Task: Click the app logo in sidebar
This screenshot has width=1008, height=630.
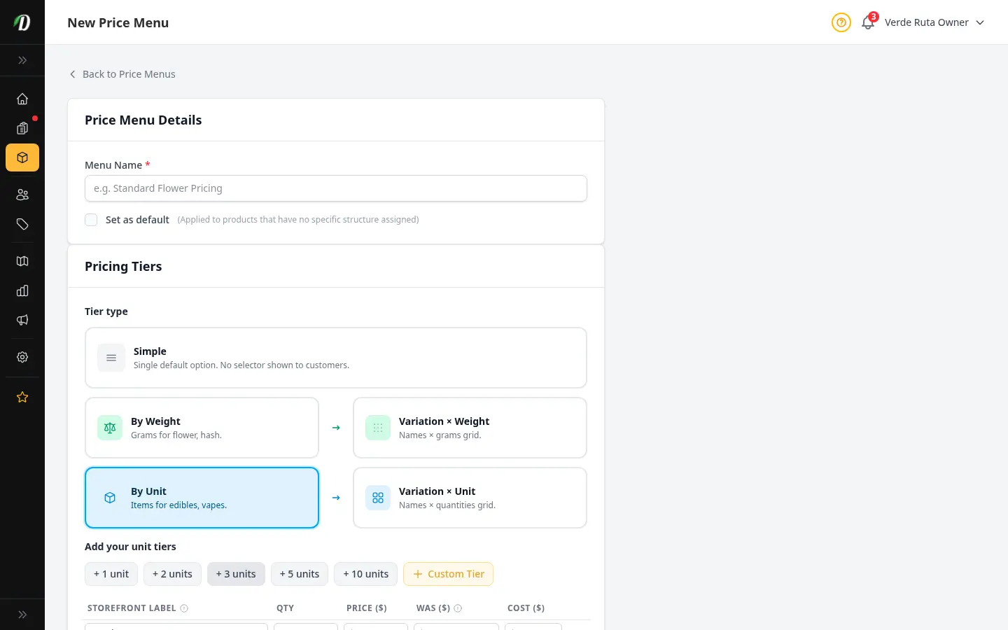Action: click(22, 22)
